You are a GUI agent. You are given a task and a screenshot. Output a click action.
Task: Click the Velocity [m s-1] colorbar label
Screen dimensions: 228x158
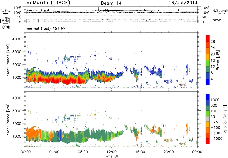(x=225, y=119)
